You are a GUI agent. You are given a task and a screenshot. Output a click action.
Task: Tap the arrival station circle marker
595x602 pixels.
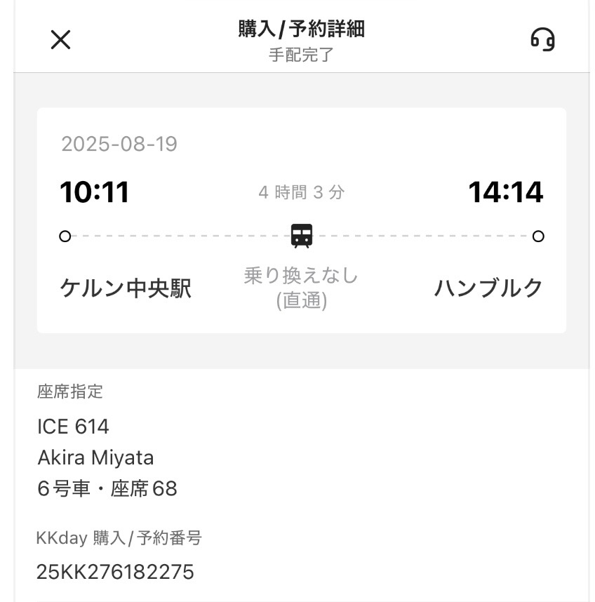[538, 236]
